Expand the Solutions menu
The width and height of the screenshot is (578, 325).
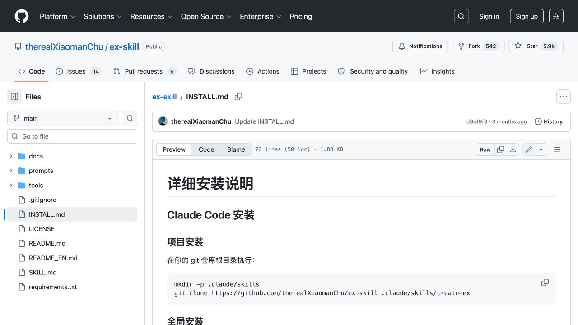point(103,16)
